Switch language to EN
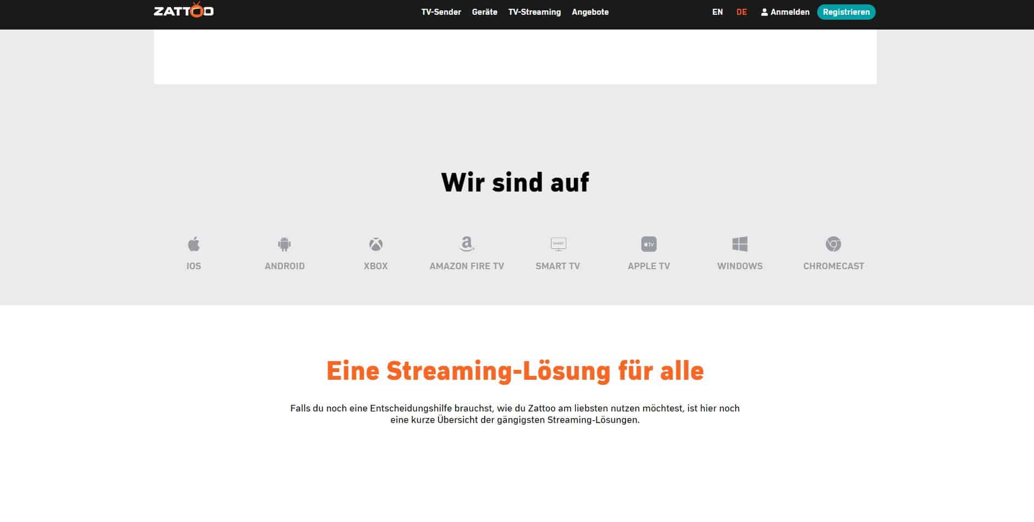1034x522 pixels. click(717, 12)
